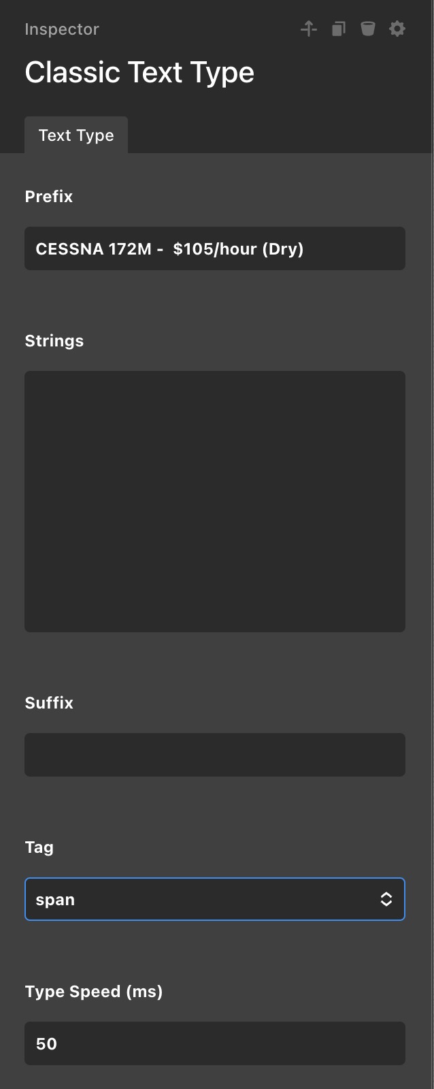Click the up-down chevron on the Tag select
The width and height of the screenshot is (434, 1089).
(x=386, y=899)
